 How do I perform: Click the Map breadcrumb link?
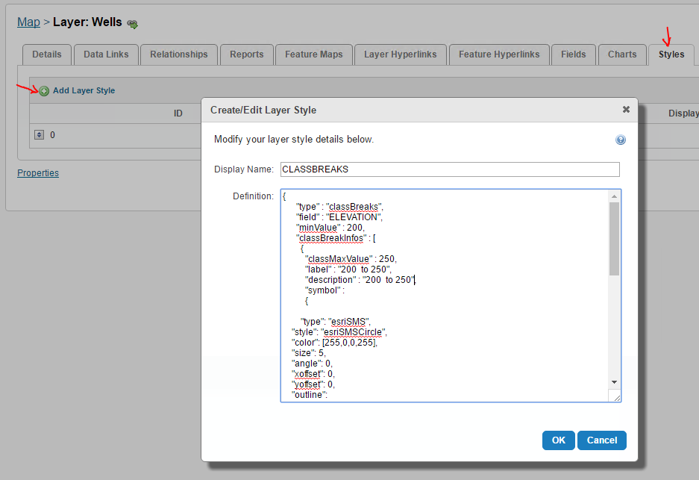(28, 22)
